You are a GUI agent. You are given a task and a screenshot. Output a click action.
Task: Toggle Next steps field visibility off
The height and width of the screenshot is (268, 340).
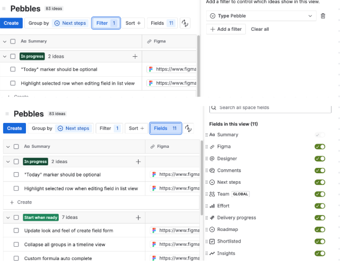(x=320, y=182)
